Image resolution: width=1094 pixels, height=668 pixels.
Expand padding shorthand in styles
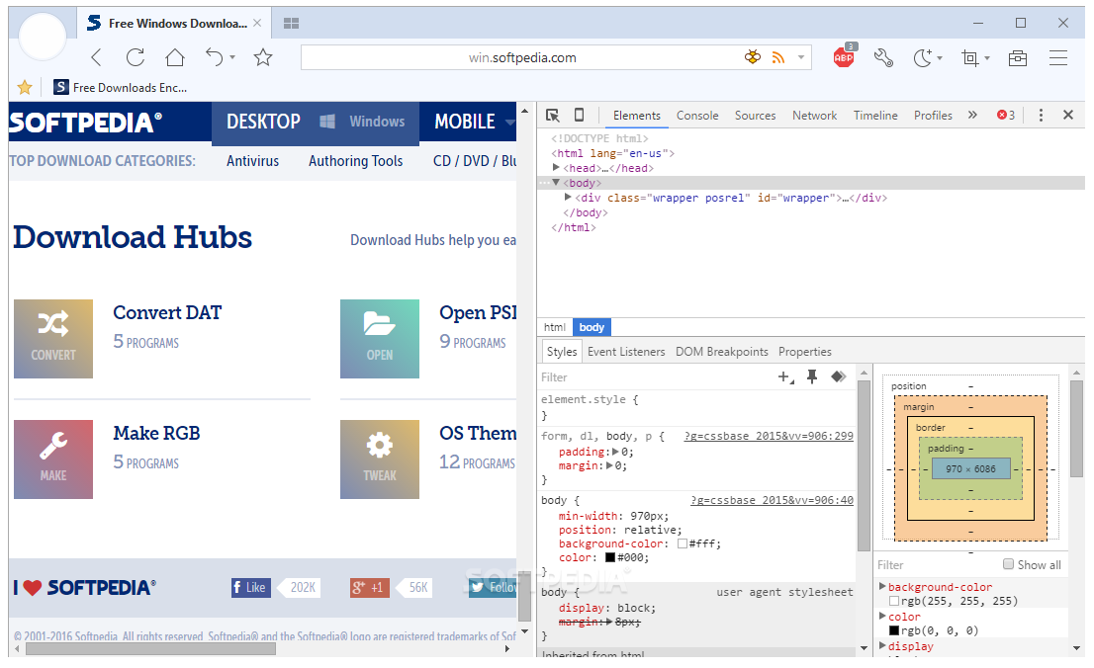click(615, 452)
